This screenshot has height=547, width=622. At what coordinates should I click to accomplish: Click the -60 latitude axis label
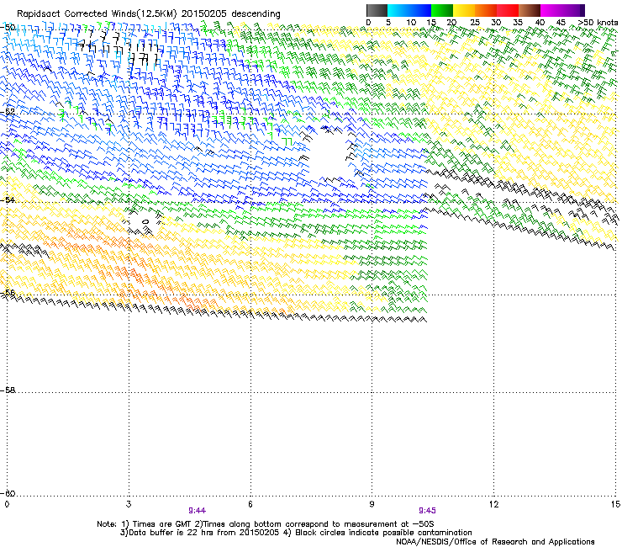coord(8,493)
